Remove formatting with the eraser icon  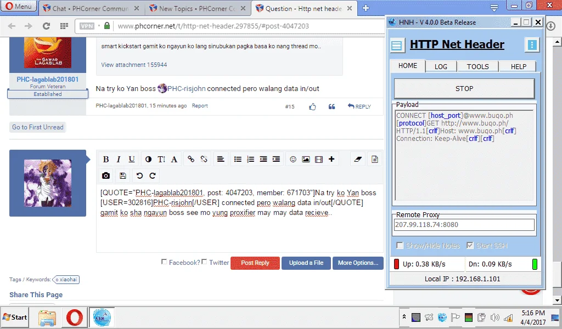358,160
